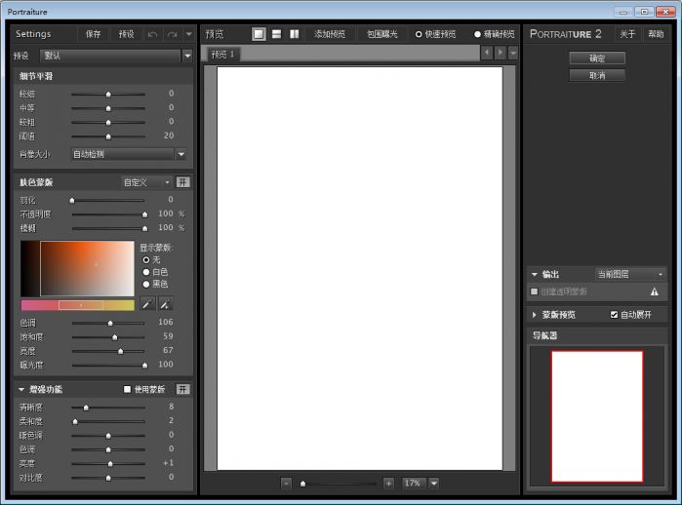The width and height of the screenshot is (682, 505).
Task: Click the 确定 button
Action: [597, 58]
